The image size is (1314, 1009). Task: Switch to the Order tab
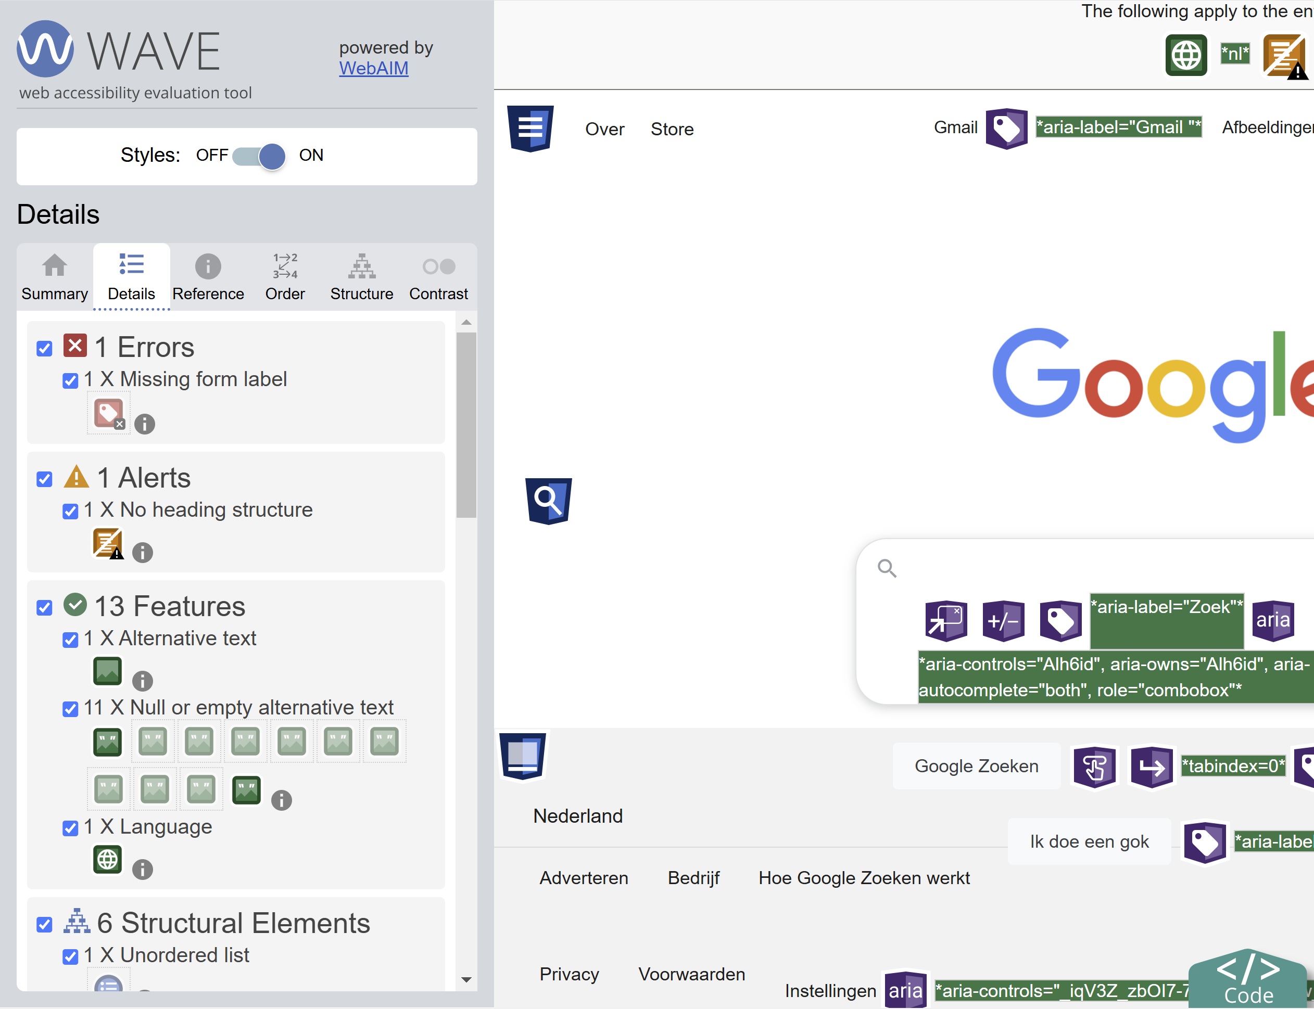[x=285, y=277]
